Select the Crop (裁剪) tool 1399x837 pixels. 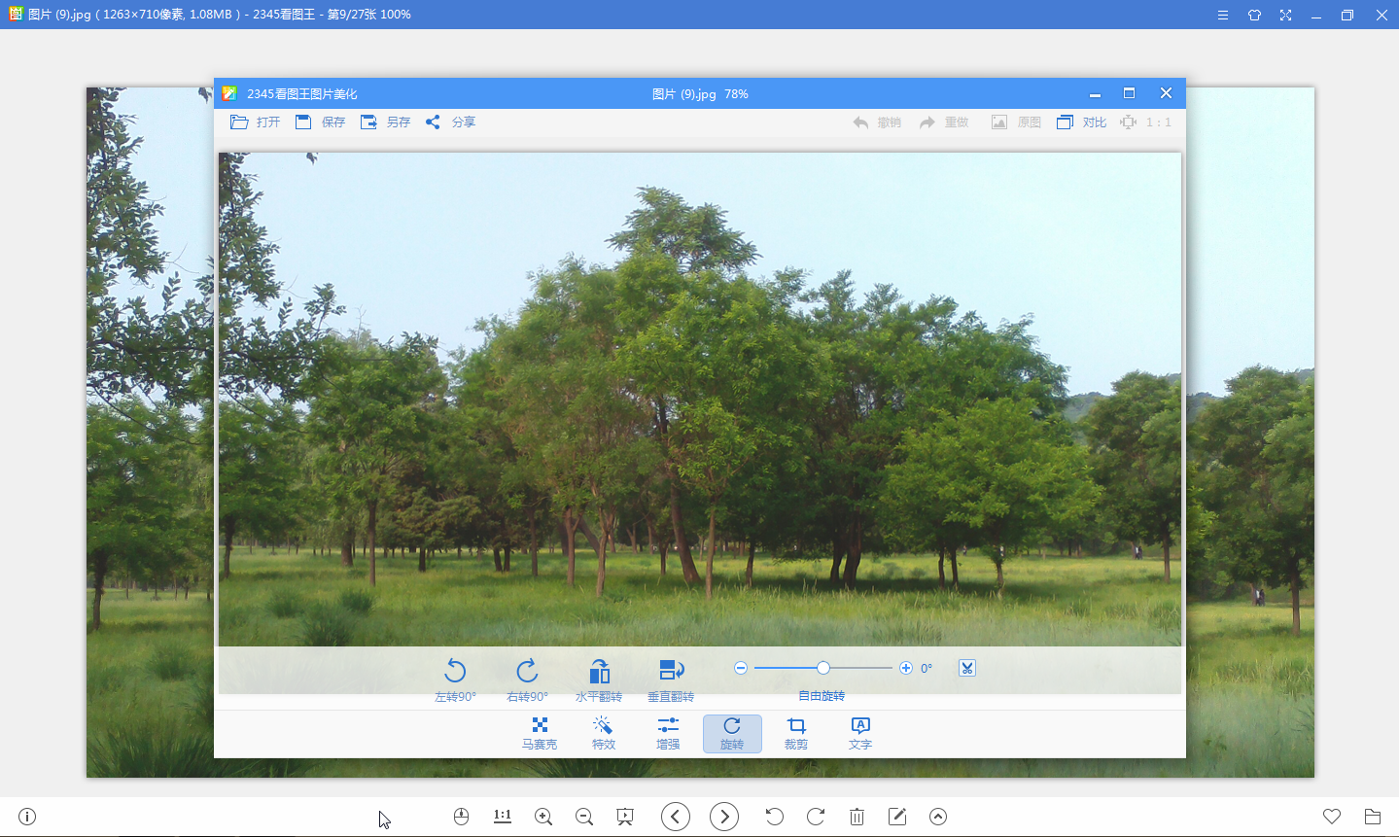coord(796,733)
